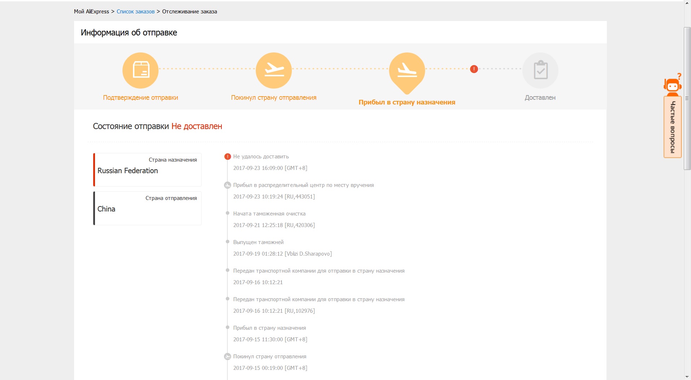Click the customs clearance started timeline marker
Screen dimensions: 691x380
coord(228,213)
